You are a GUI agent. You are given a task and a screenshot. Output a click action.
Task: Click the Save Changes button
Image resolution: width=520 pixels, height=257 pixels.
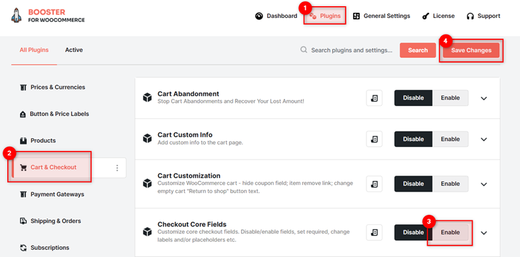[x=471, y=51]
